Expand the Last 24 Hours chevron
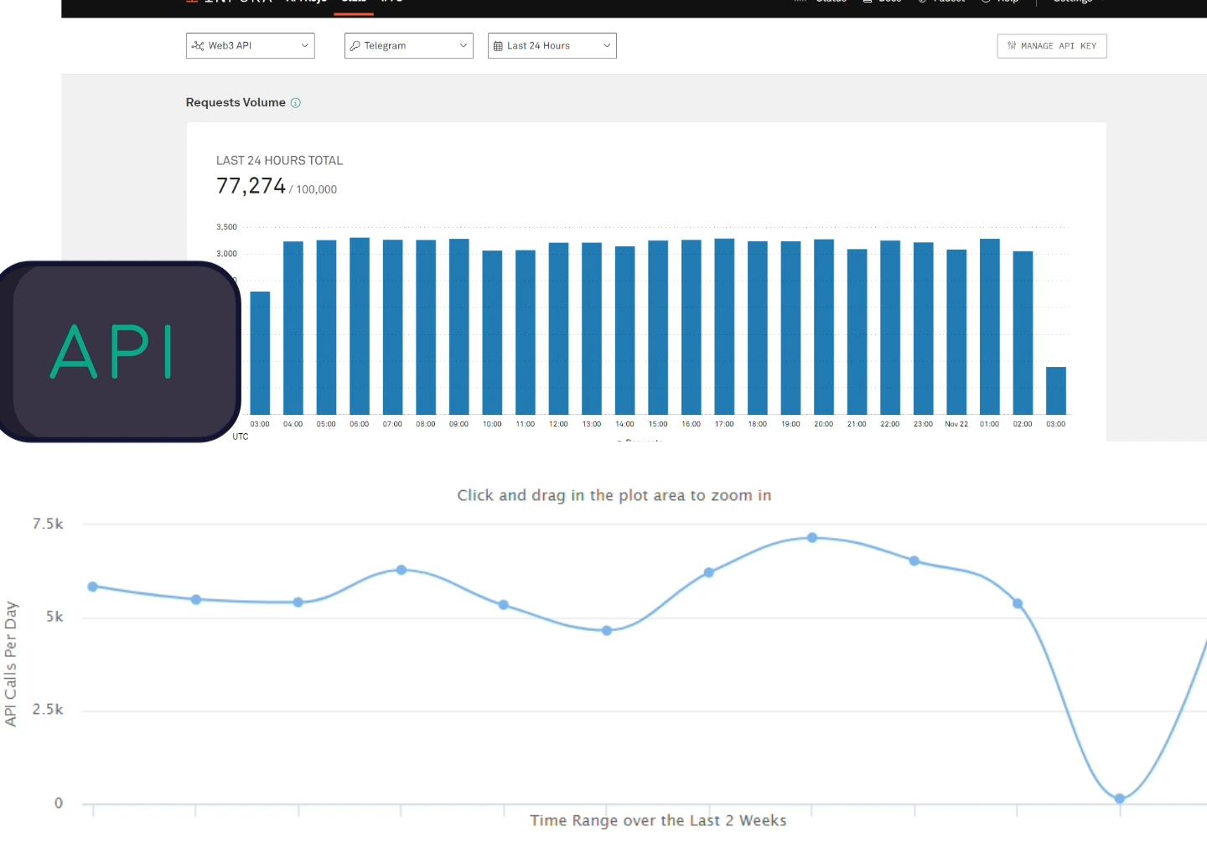The width and height of the screenshot is (1207, 858). tap(607, 46)
